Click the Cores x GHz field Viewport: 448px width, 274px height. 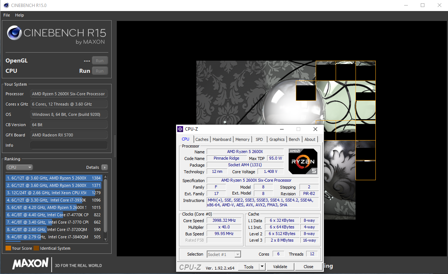pyautogui.click(x=69, y=104)
